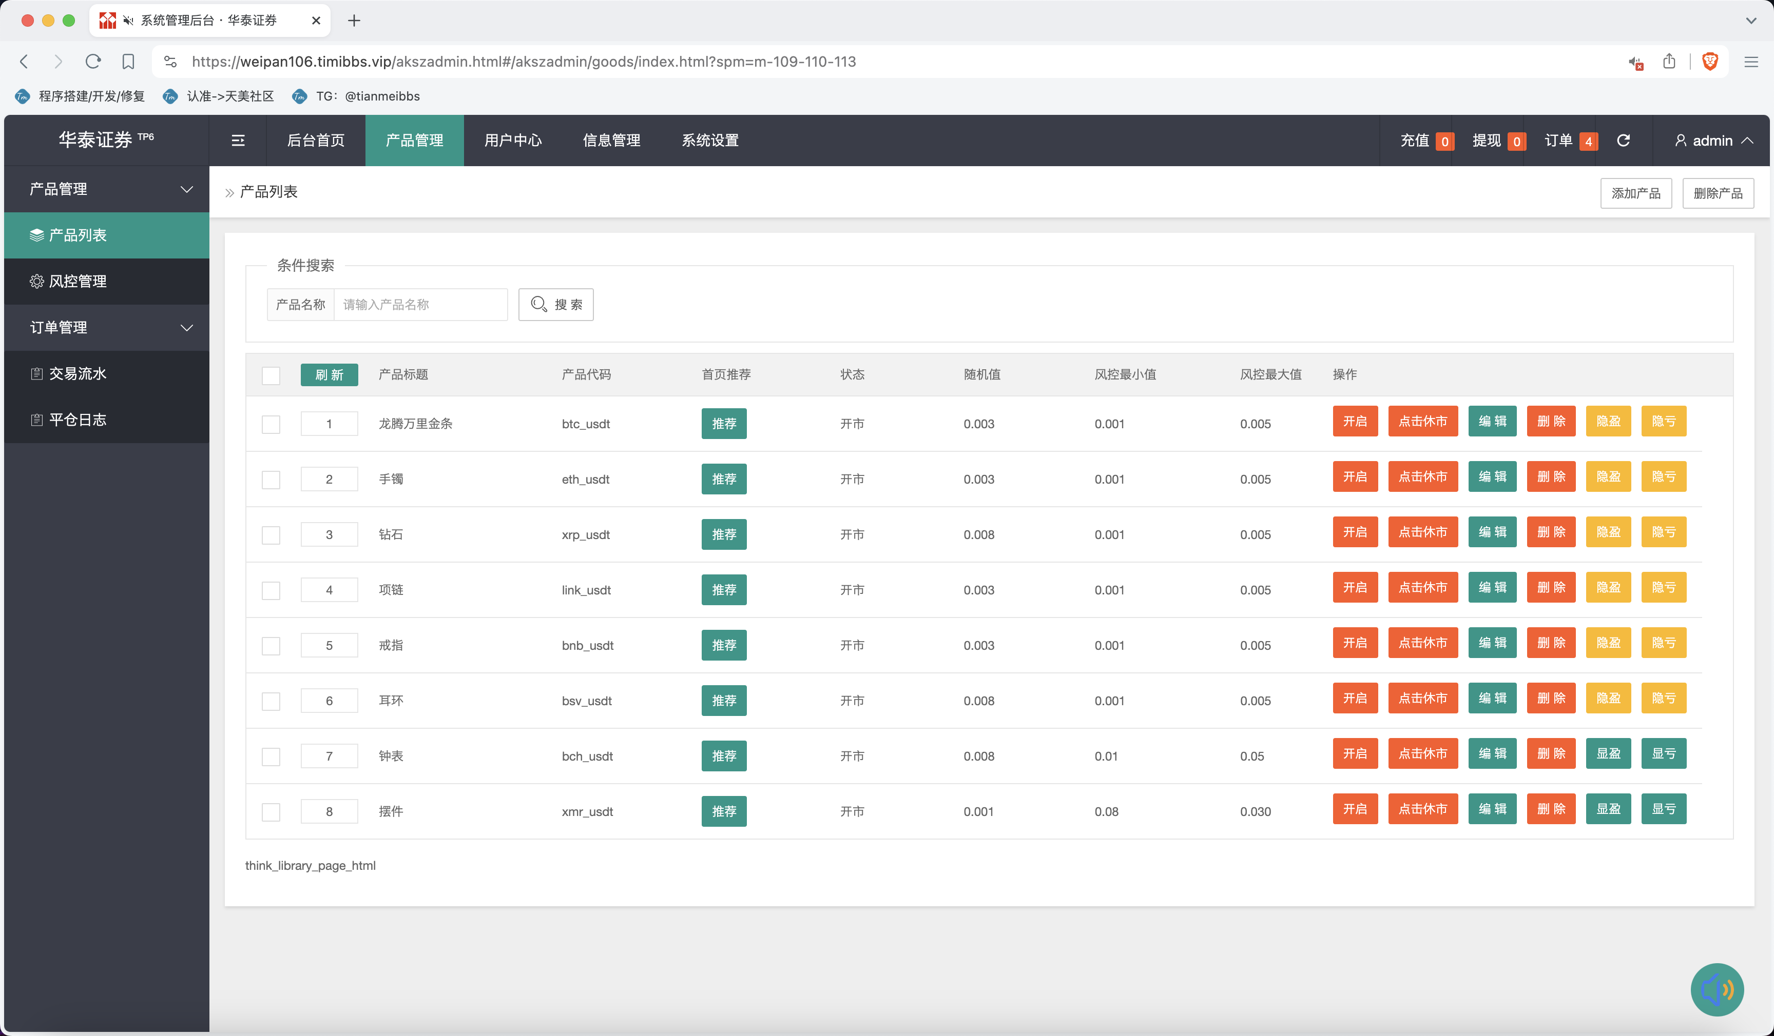Image resolution: width=1774 pixels, height=1036 pixels.
Task: Open the site settings icon in address bar
Action: pos(170,62)
